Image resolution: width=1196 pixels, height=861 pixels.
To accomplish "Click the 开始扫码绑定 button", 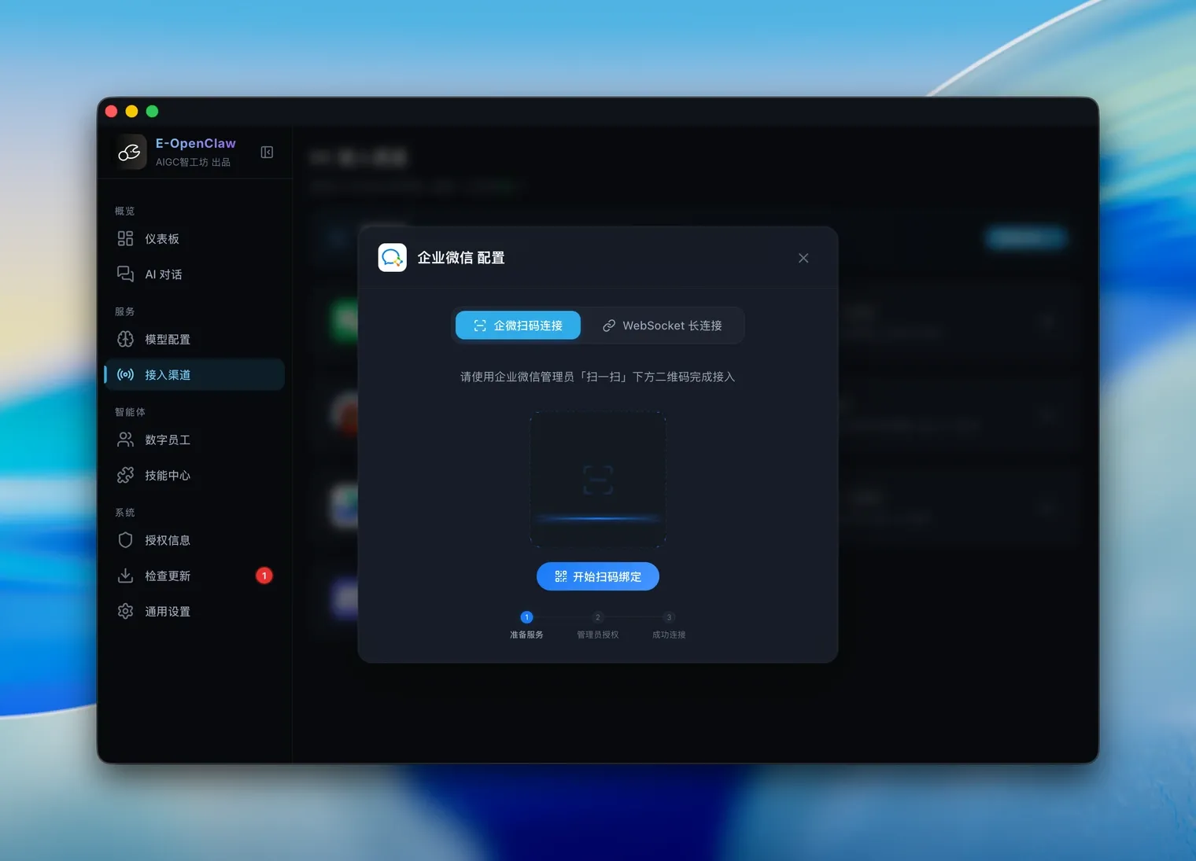I will coord(598,576).
